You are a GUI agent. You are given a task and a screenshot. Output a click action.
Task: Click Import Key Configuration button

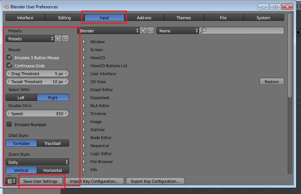point(94,181)
